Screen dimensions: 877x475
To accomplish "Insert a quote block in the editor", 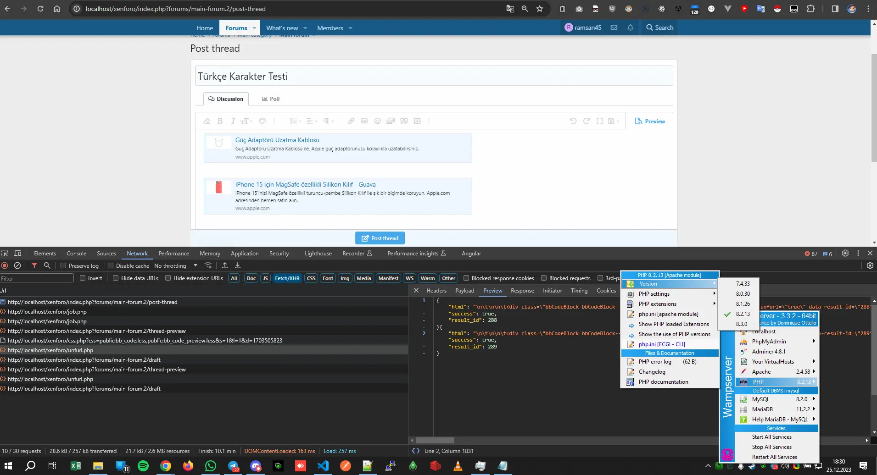I will [404, 121].
